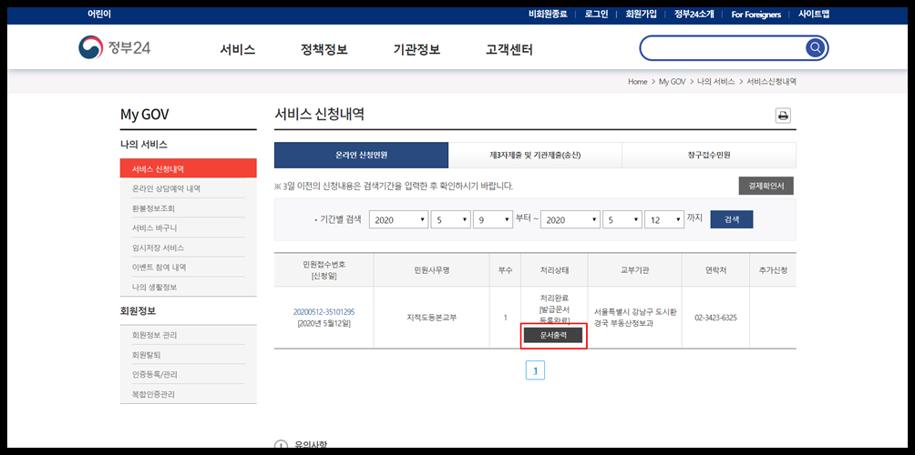This screenshot has height=455, width=915.
Task: Open the 기관정보 main menu
Action: click(x=416, y=49)
